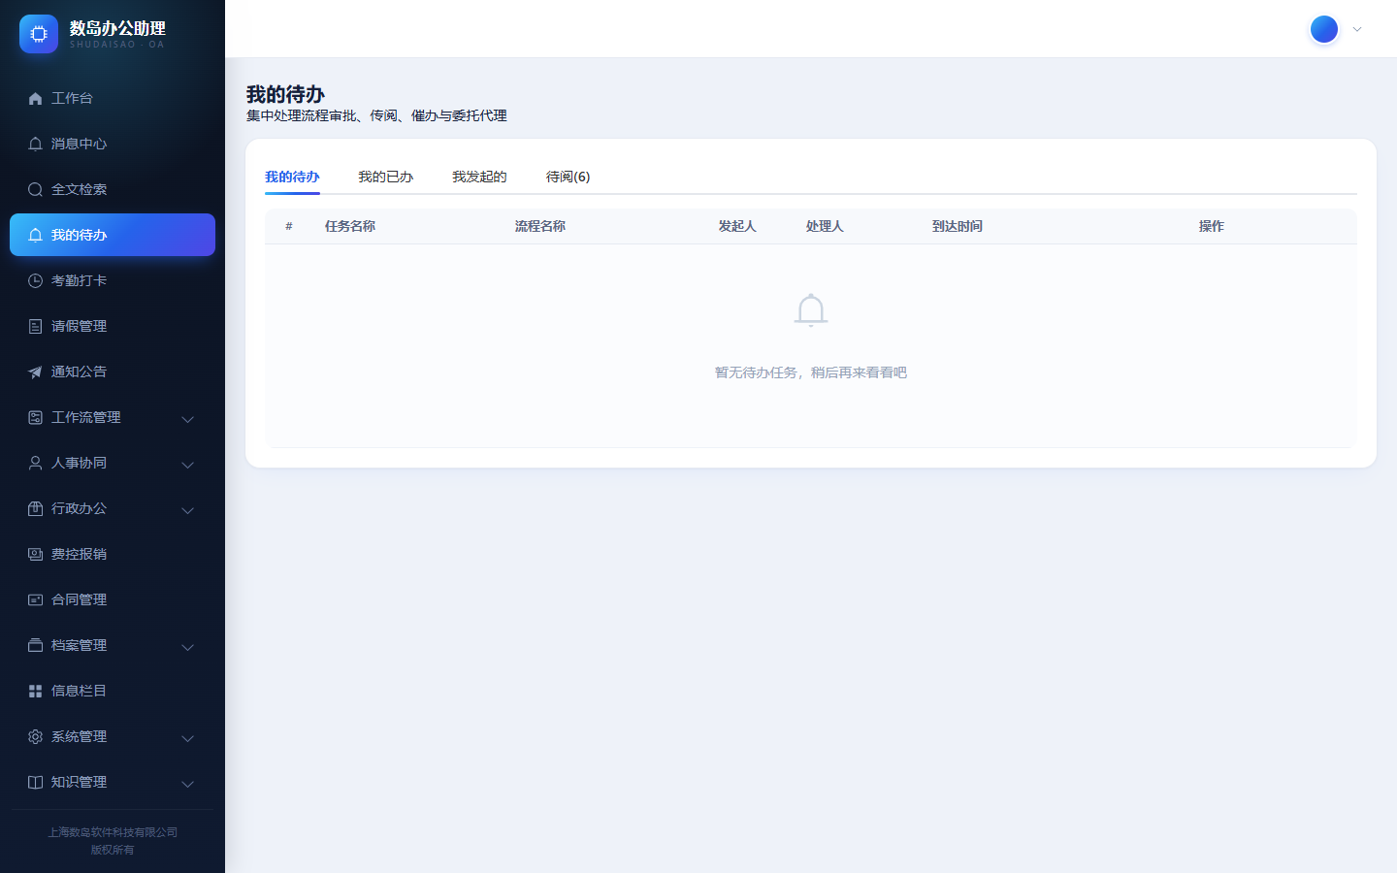This screenshot has height=873, width=1397.
Task: Open 考勤打卡 from the sidebar
Action: coord(113,280)
